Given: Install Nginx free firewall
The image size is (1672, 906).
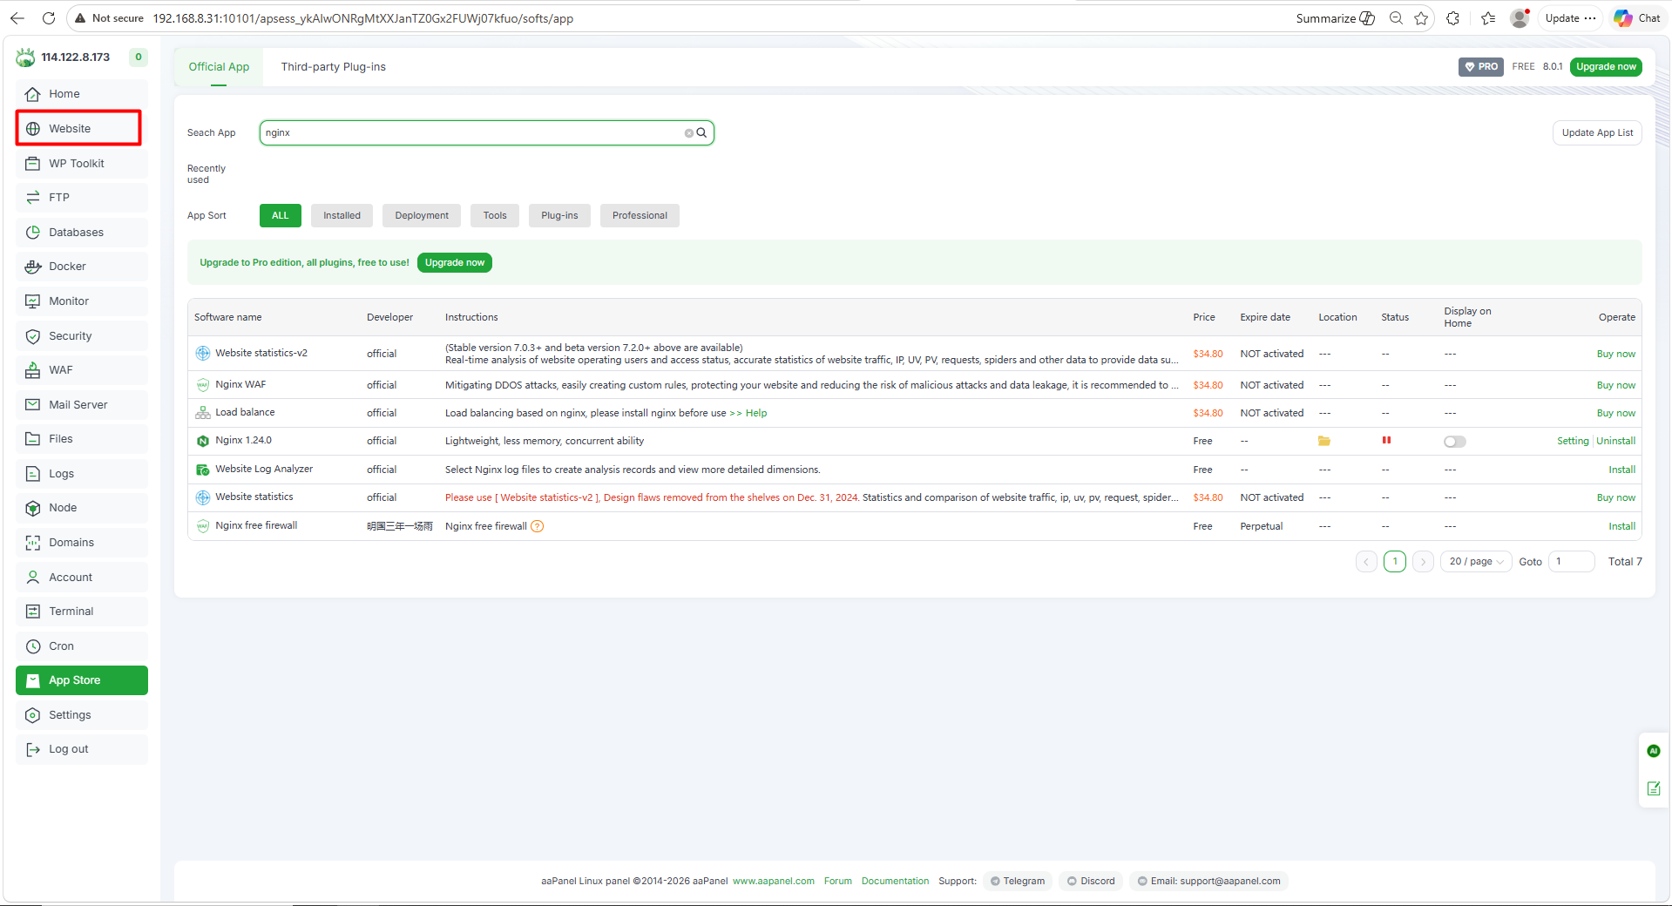Looking at the screenshot, I should click(x=1621, y=527).
